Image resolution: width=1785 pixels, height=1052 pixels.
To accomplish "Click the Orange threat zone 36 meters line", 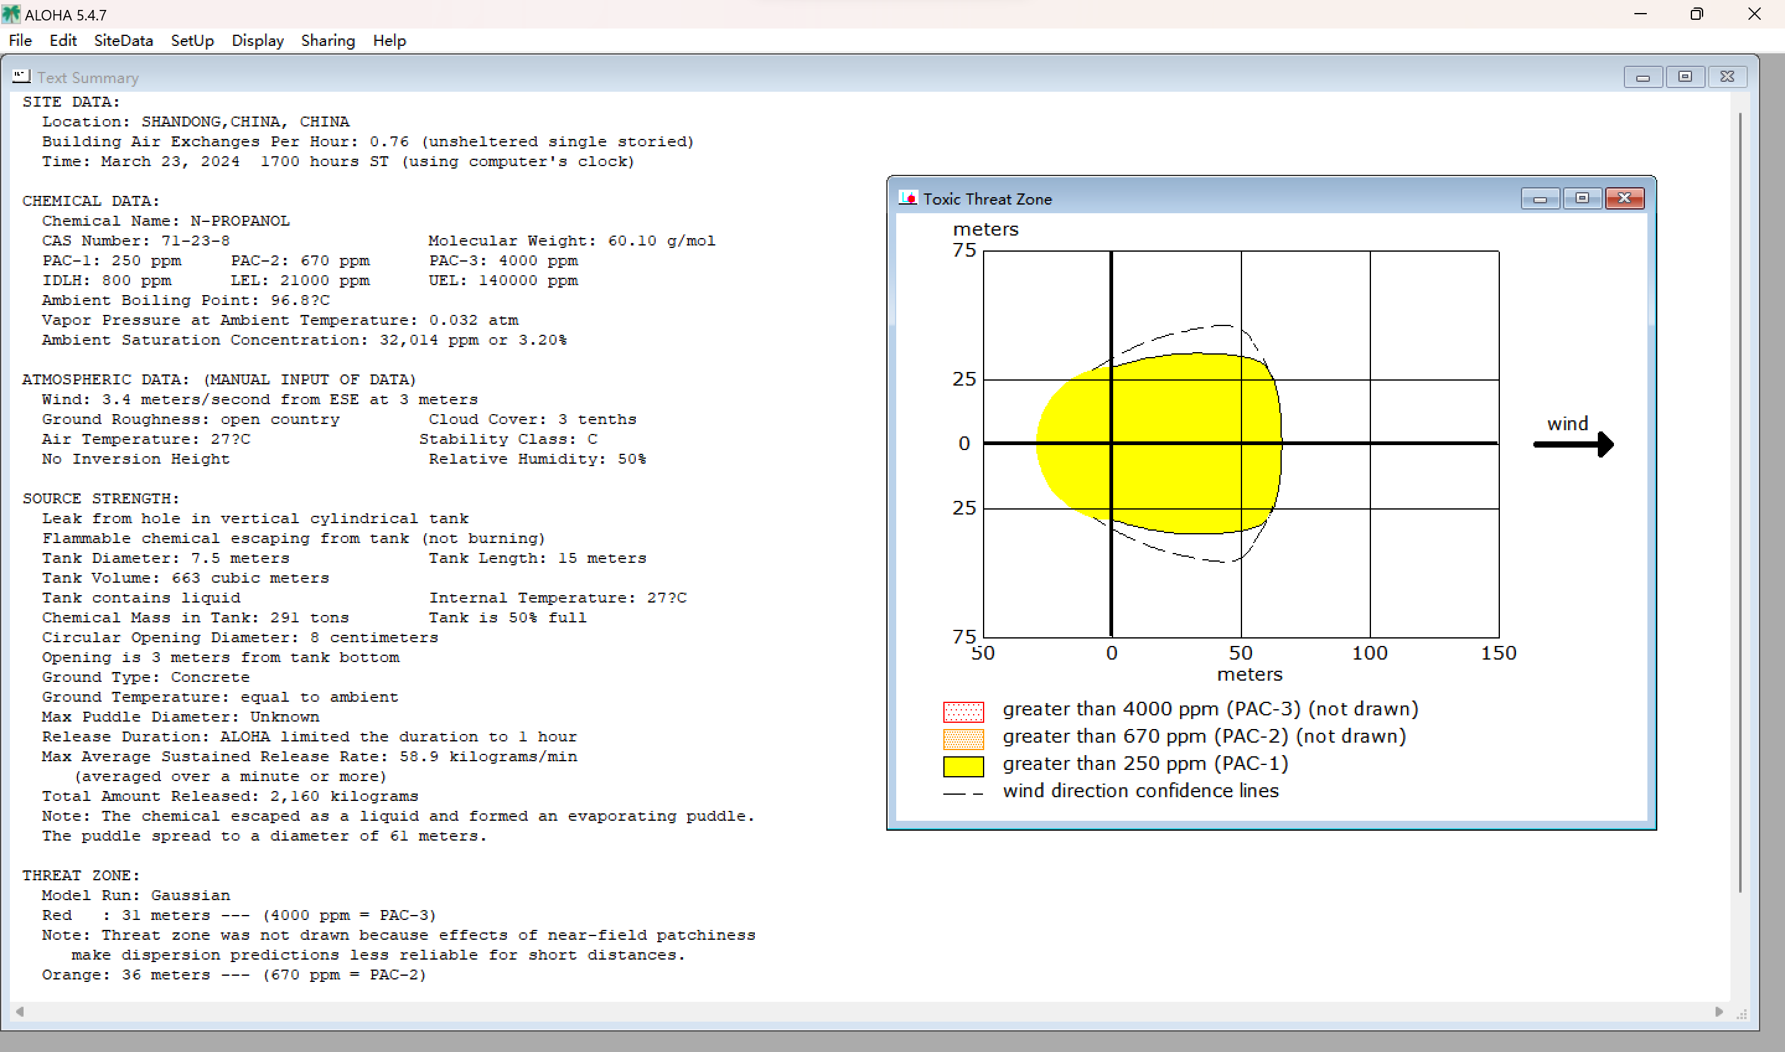I will (234, 975).
